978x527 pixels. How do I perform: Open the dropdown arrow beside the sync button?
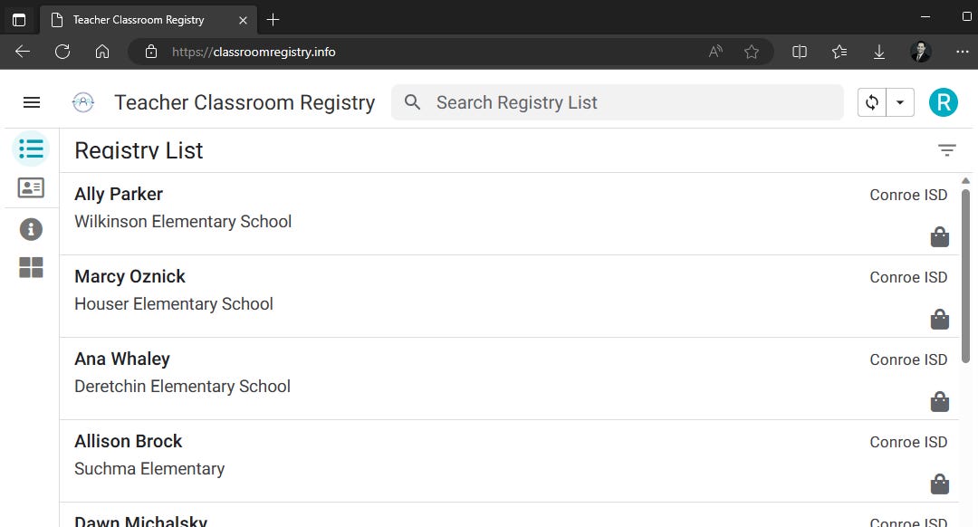900,101
